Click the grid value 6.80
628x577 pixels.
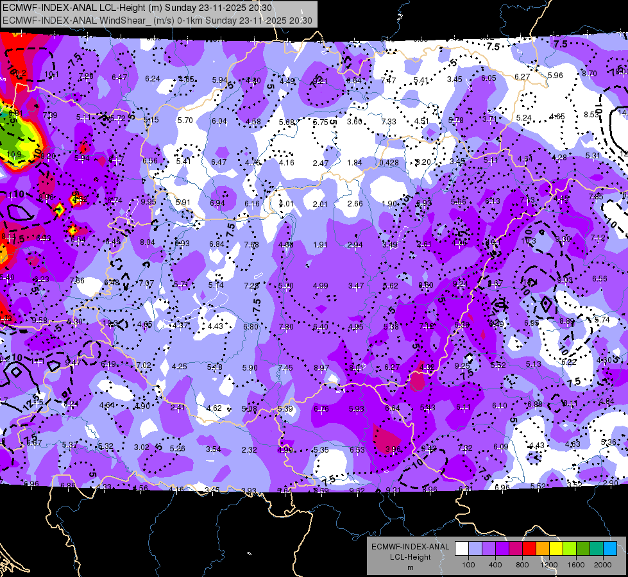(251, 327)
